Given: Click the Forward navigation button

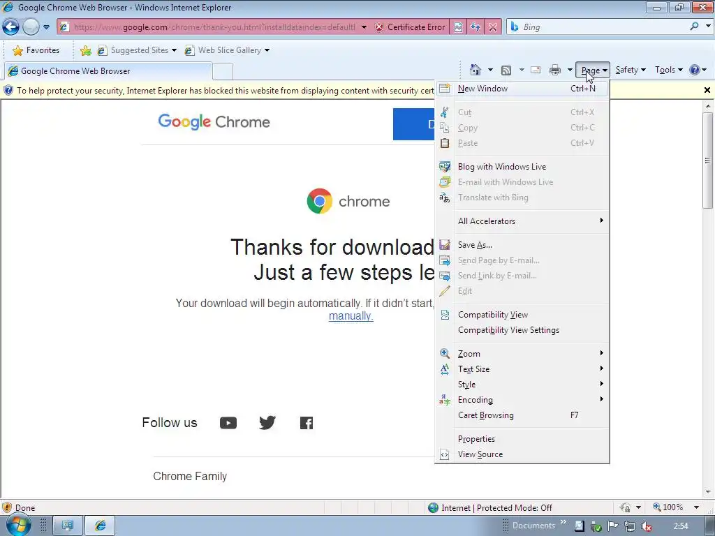Looking at the screenshot, I should (31, 27).
